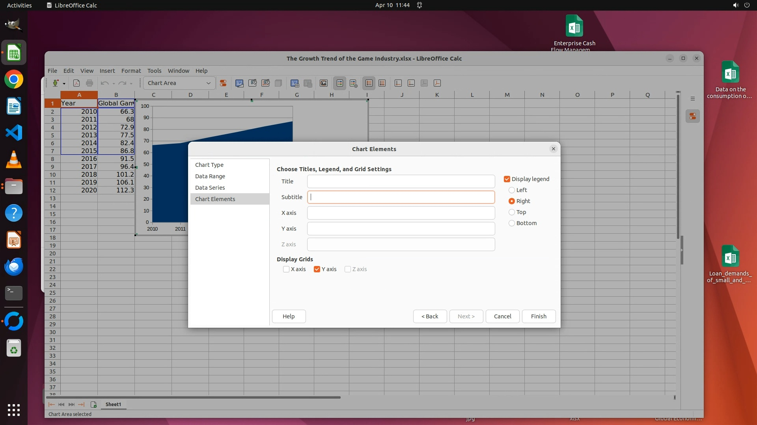Click the Back button

coord(430,316)
